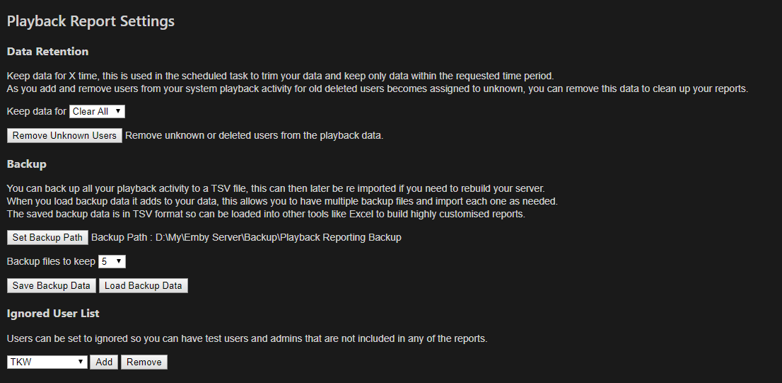Click Save Backup Data

tap(52, 285)
